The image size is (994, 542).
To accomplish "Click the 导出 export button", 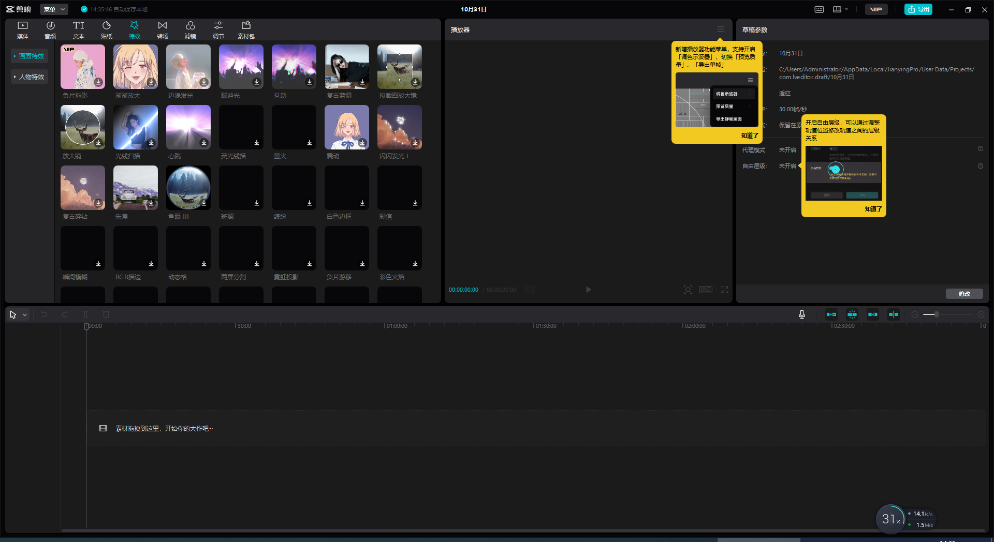I will pyautogui.click(x=918, y=9).
